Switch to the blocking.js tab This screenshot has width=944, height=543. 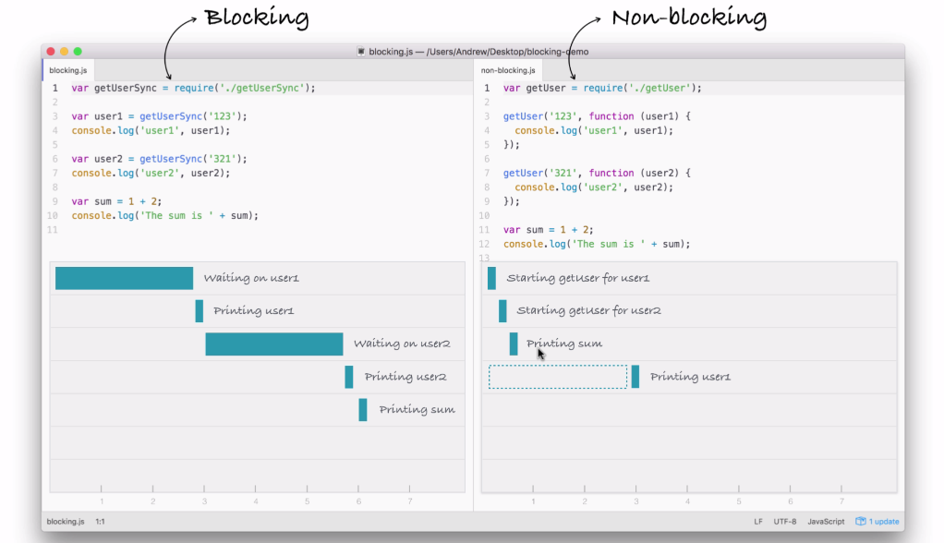point(68,70)
